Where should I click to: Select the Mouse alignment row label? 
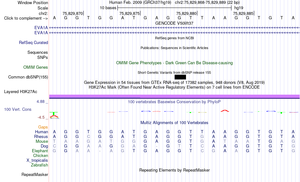(42, 141)
